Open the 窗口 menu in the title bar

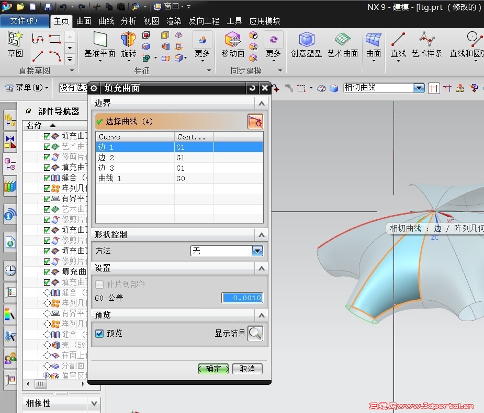pyautogui.click(x=172, y=6)
